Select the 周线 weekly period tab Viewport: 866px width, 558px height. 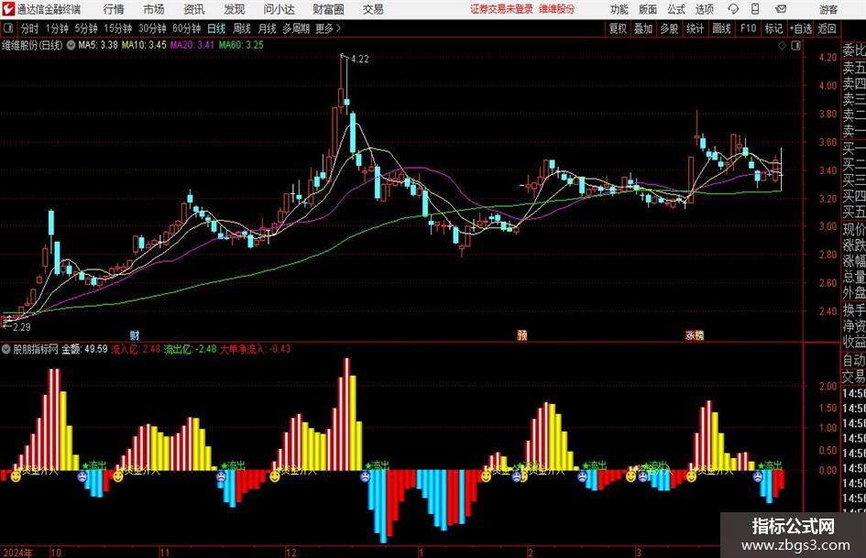click(242, 28)
